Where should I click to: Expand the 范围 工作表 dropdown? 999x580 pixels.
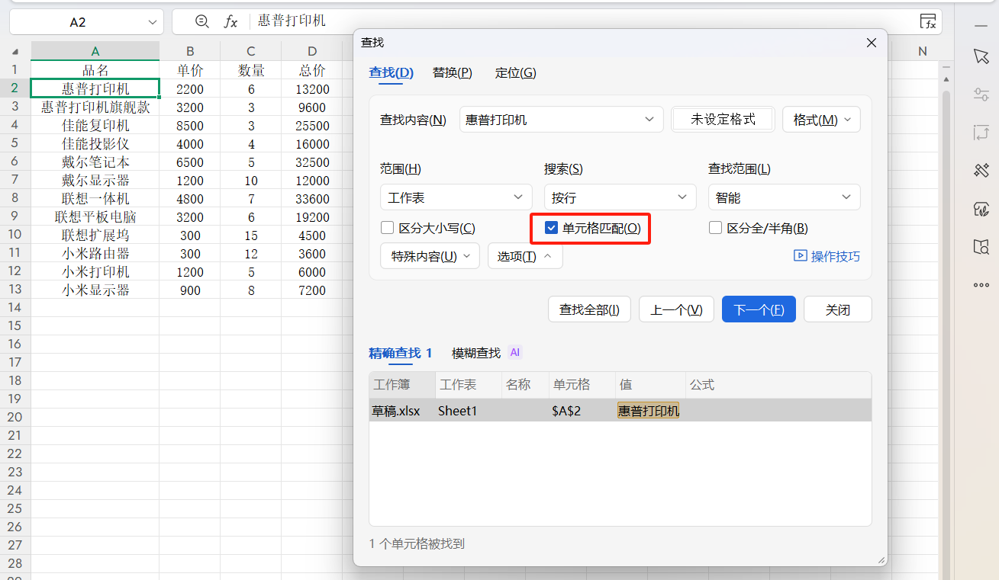(x=456, y=197)
